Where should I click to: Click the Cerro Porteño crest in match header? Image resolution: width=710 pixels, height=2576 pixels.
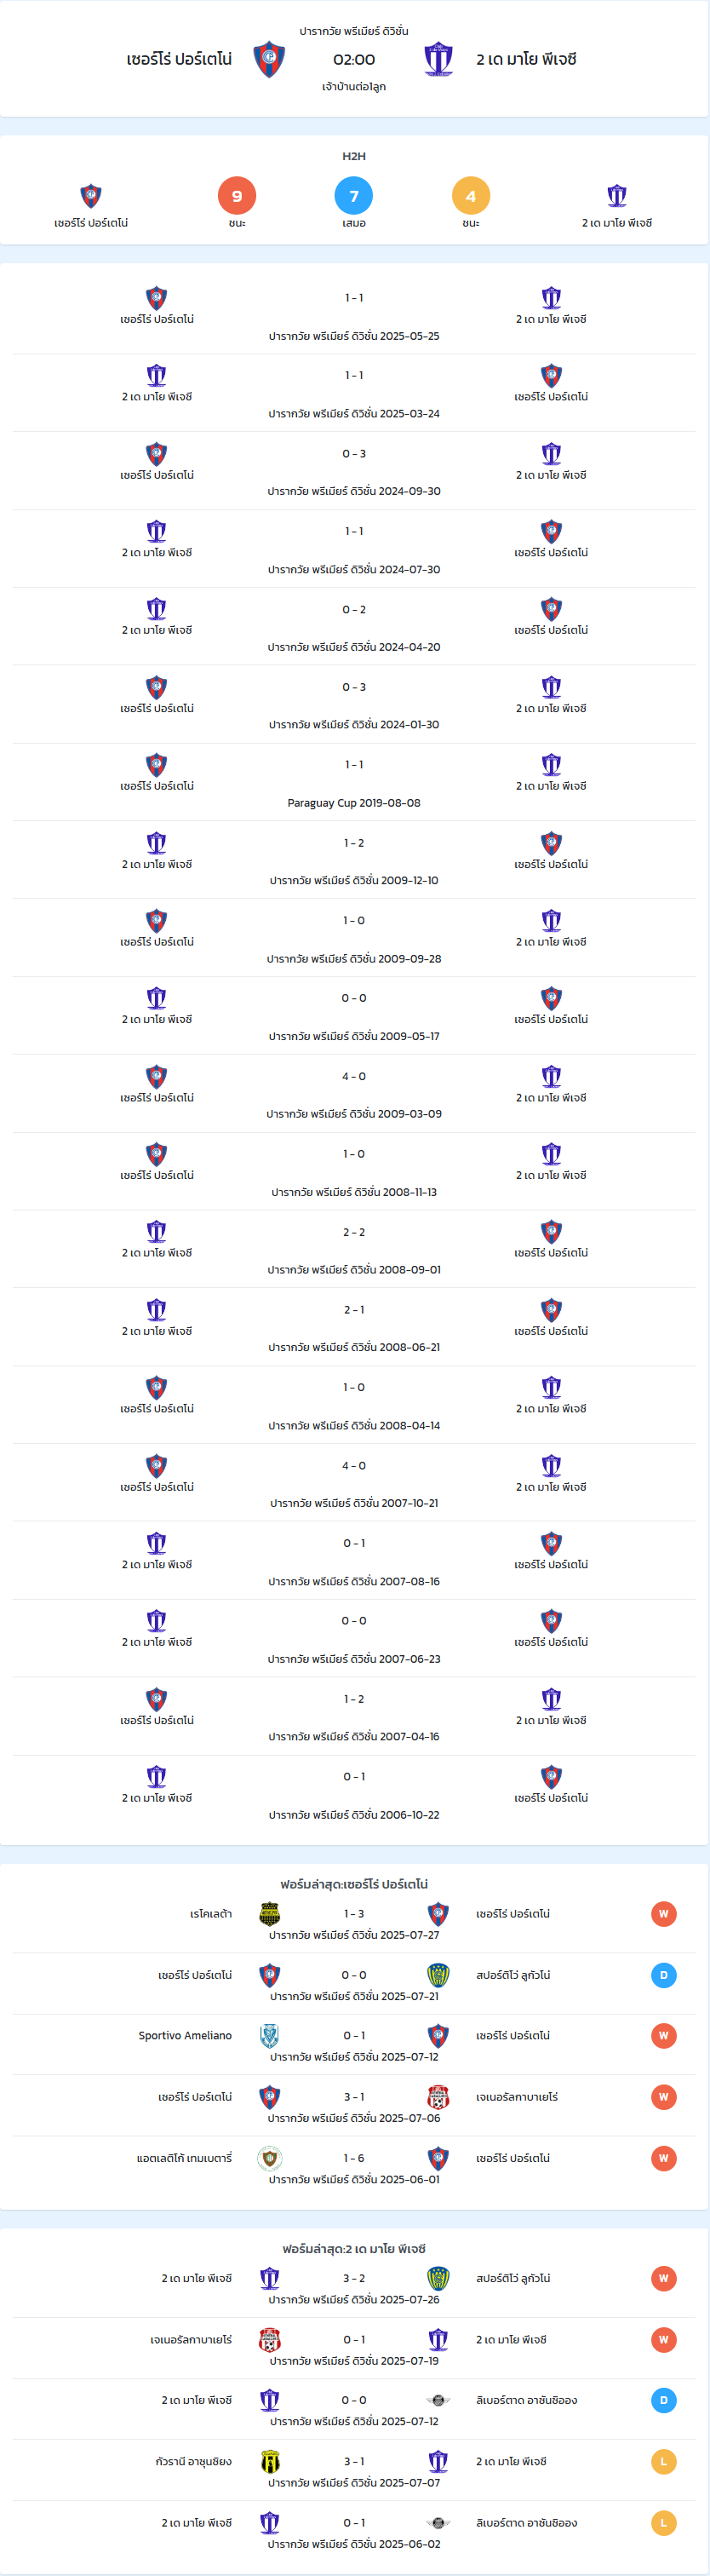pyautogui.click(x=269, y=60)
